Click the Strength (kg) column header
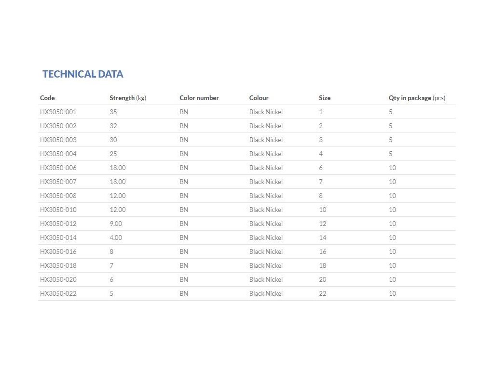This screenshot has width=494, height=370. pos(128,98)
